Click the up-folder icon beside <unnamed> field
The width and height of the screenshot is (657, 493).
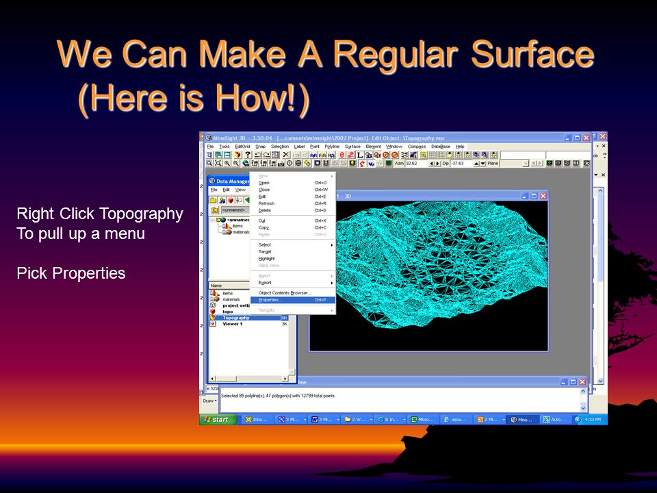click(214, 210)
